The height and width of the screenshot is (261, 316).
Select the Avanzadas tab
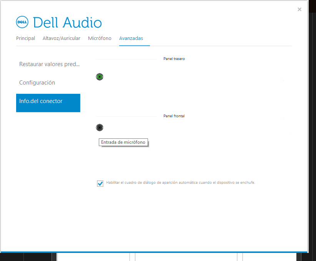[x=131, y=38]
